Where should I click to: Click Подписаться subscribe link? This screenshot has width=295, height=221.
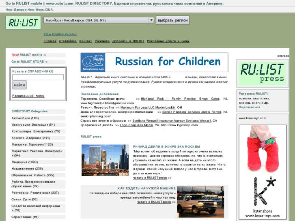click(250, 107)
